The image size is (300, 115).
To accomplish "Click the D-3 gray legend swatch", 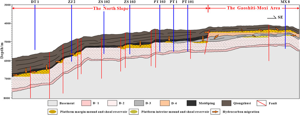I will pos(139,103).
